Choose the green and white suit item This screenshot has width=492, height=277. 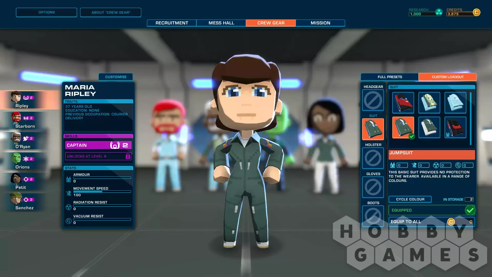pyautogui.click(x=429, y=127)
